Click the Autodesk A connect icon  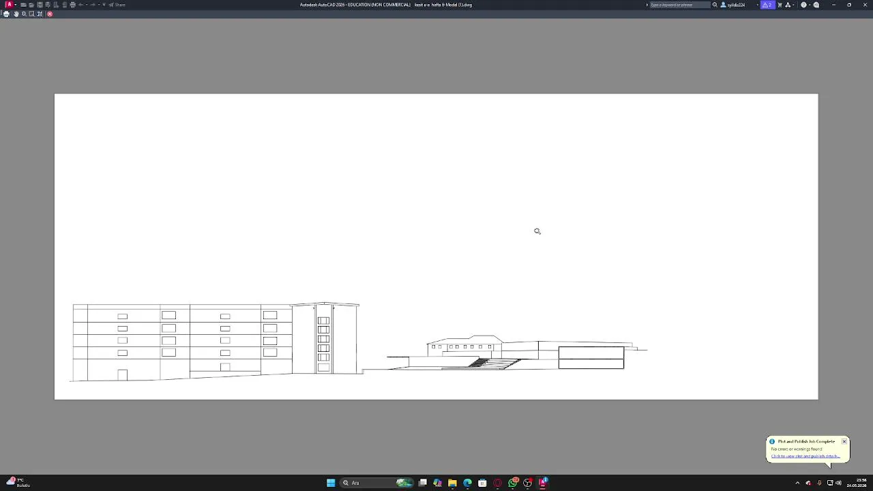tap(788, 5)
